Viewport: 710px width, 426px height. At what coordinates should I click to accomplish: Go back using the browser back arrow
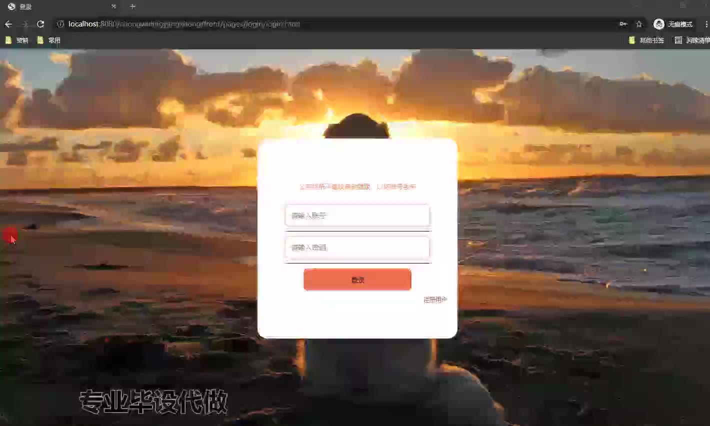[8, 24]
